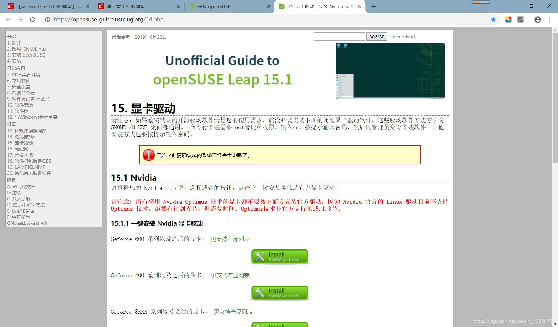Image resolution: width=558 pixels, height=327 pixels.
Task: Go back to previous page
Action: tap(8, 20)
